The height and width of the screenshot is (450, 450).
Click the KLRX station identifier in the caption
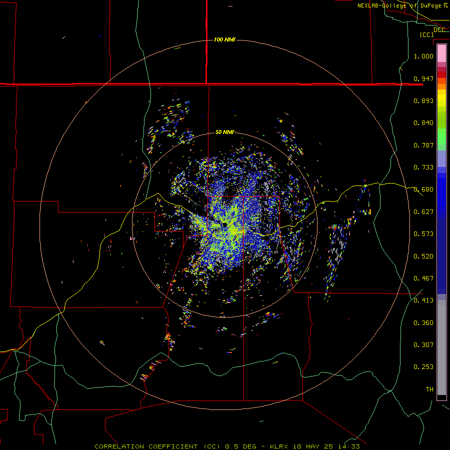pyautogui.click(x=280, y=446)
